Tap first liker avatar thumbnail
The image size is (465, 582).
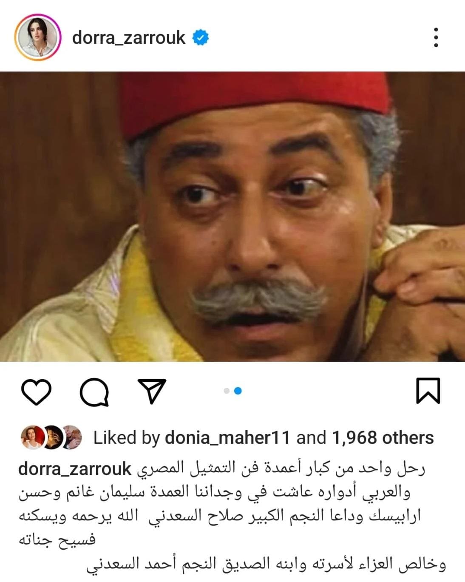pos(32,437)
